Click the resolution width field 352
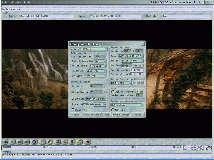The width and height of the screenshot is (214, 160). pyautogui.click(x=127, y=51)
